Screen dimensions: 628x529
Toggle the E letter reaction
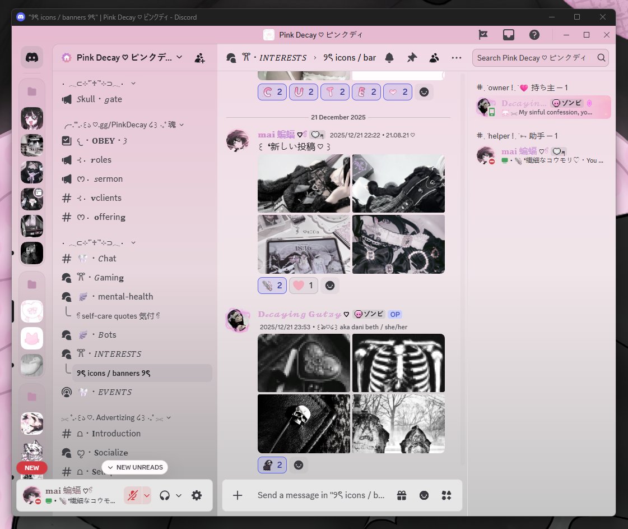[x=366, y=92]
